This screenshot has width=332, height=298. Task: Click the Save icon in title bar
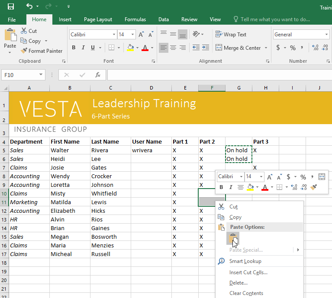[x=11, y=6]
